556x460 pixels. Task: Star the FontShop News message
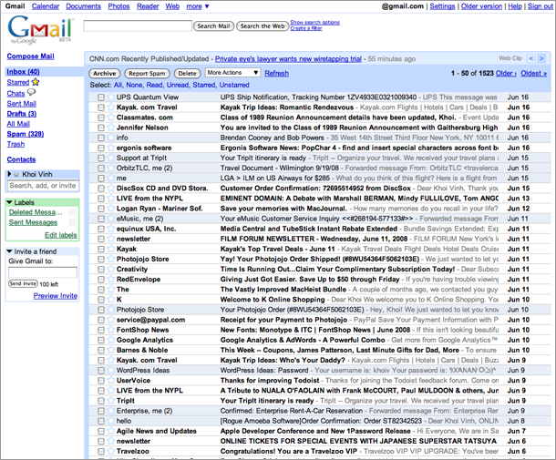(x=111, y=330)
